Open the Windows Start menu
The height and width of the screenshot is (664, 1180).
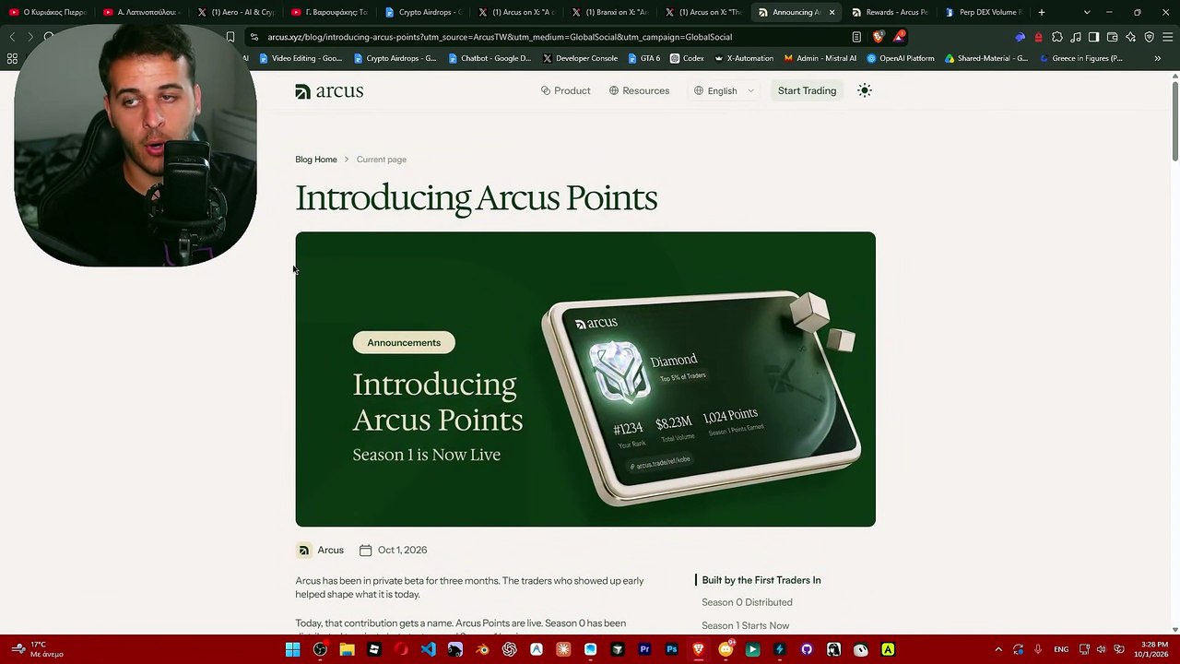click(292, 649)
